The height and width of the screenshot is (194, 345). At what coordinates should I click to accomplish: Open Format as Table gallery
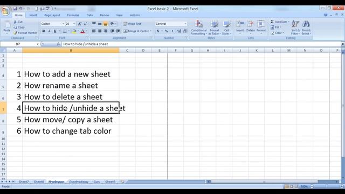[x=215, y=27]
